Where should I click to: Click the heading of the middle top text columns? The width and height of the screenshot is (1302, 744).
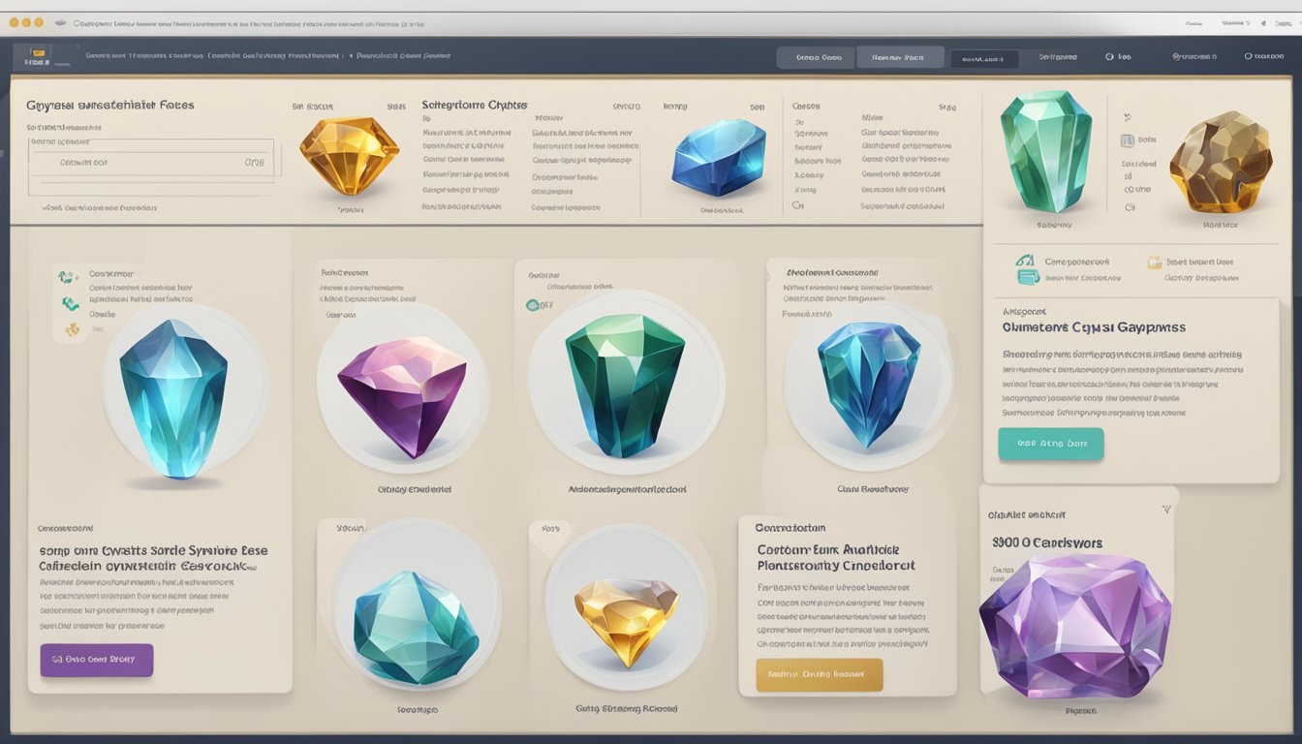click(475, 104)
